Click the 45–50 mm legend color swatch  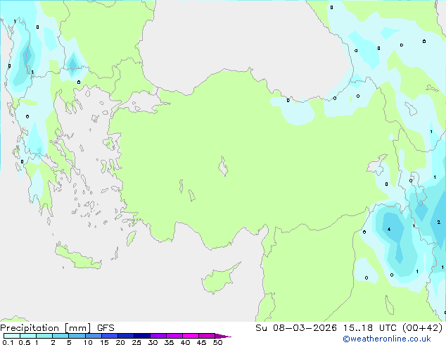(207, 336)
